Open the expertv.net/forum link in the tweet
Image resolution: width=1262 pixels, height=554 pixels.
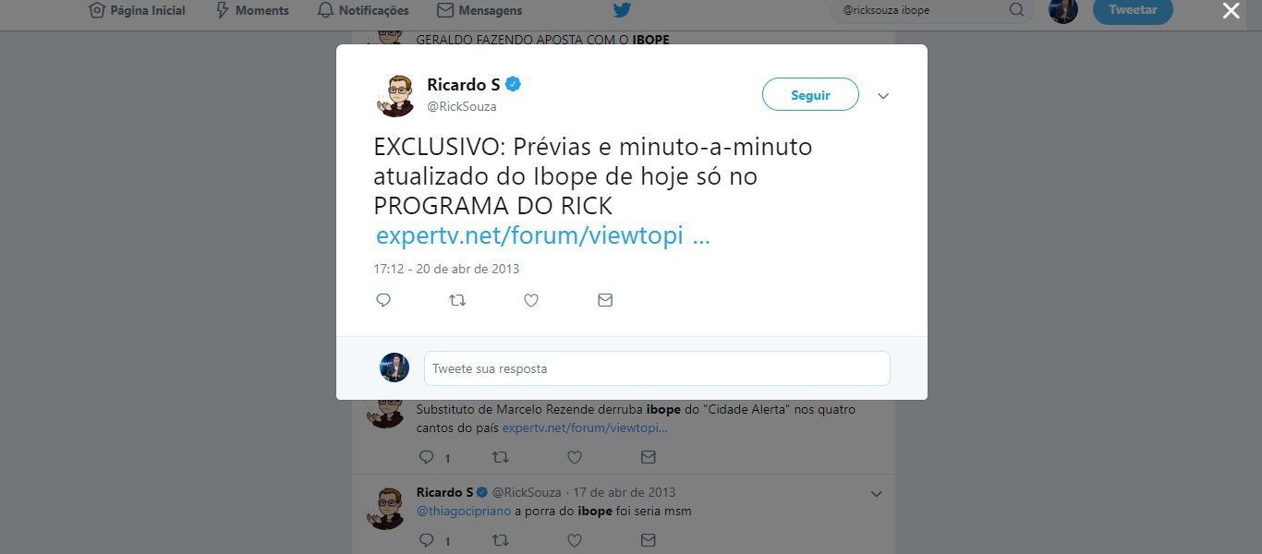(542, 235)
